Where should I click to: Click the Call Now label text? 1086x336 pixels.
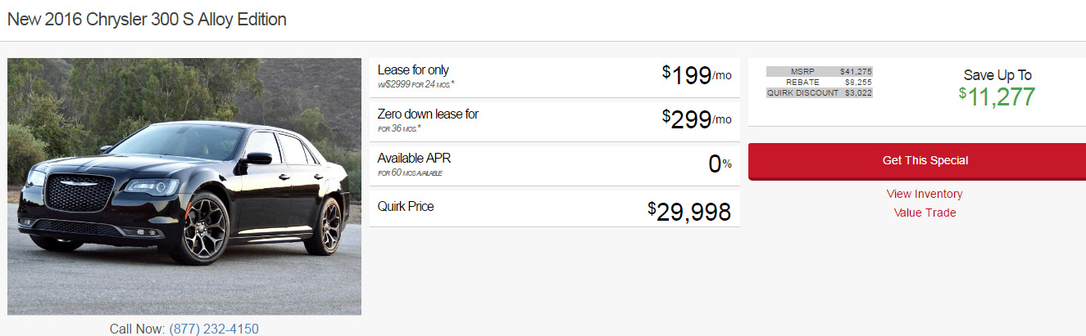point(138,329)
